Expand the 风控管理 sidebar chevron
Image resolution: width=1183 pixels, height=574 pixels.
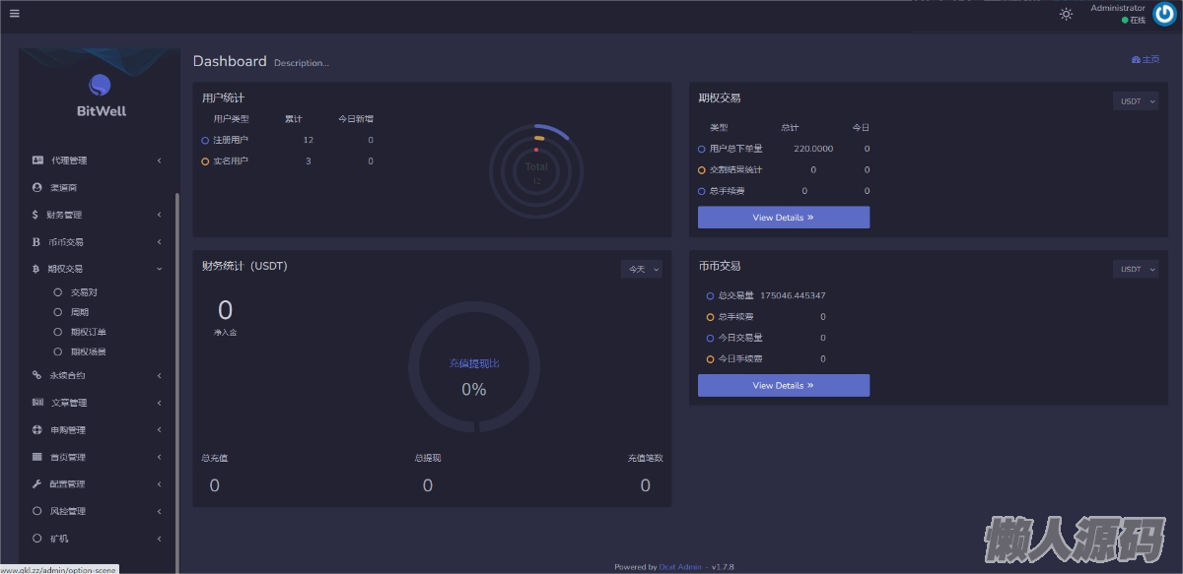pos(160,511)
